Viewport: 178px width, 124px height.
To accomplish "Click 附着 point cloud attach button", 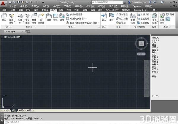I will pyautogui.click(x=170, y=15).
